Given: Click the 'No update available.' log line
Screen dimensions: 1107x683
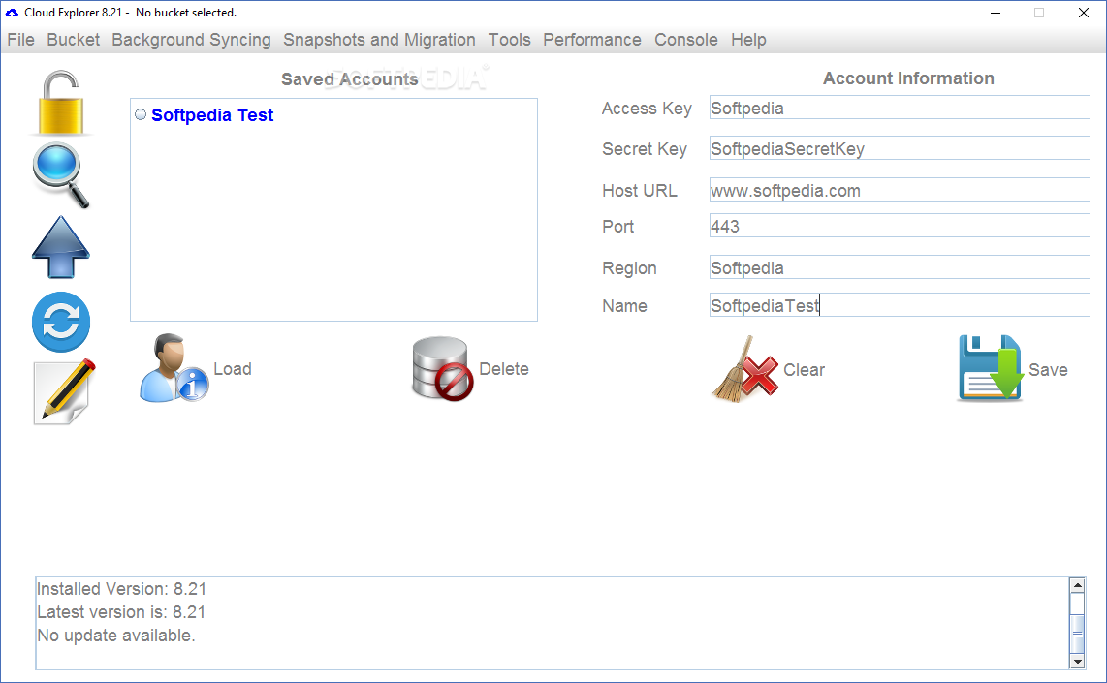Looking at the screenshot, I should pos(115,635).
